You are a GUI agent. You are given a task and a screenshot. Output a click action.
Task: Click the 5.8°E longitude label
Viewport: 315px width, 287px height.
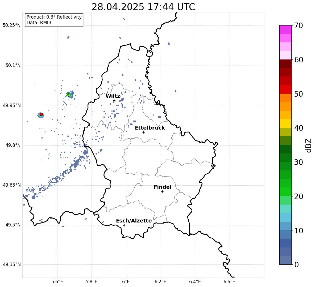pyautogui.click(x=92, y=282)
